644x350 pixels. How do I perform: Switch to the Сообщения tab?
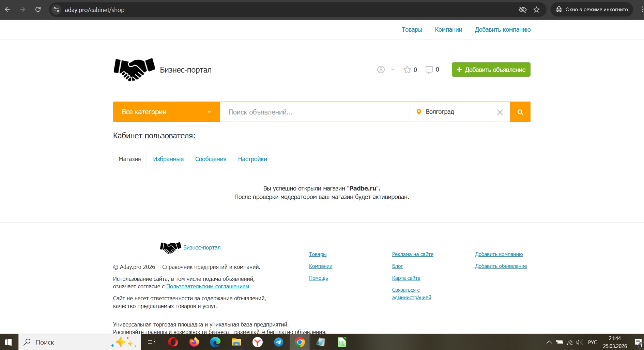click(211, 159)
